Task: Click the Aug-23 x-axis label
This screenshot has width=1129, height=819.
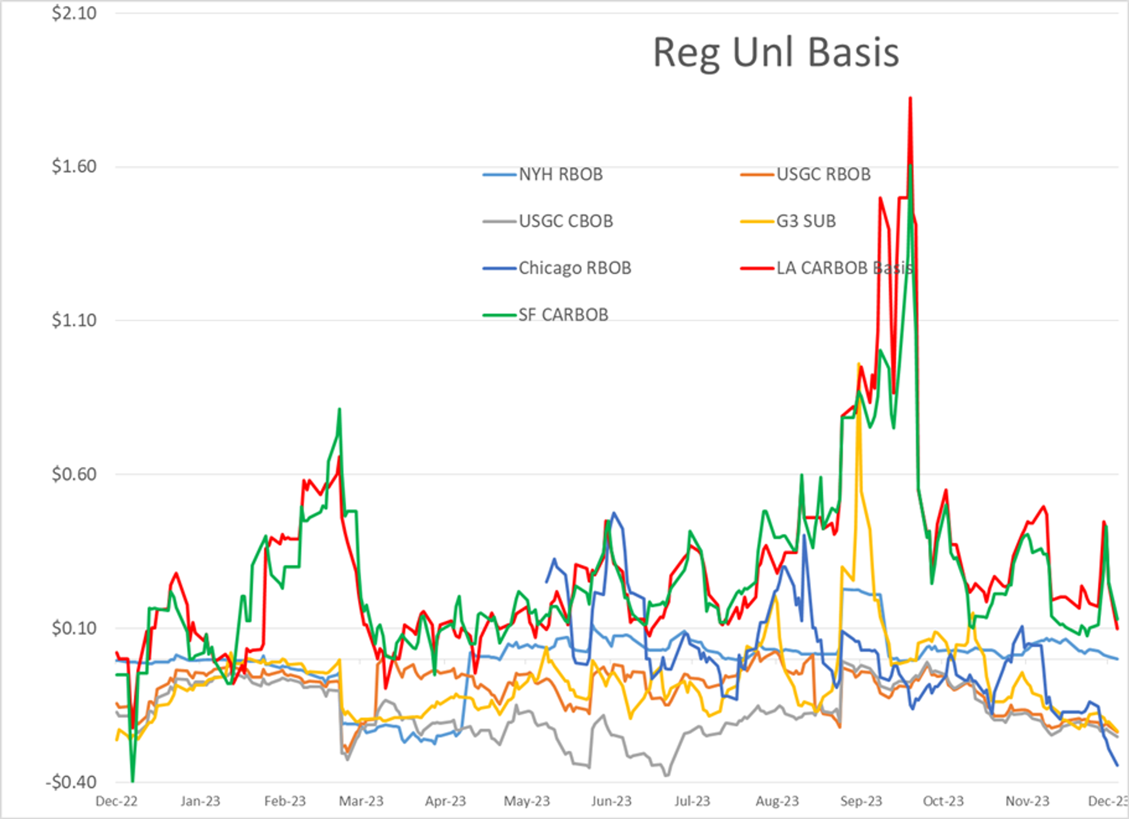Action: coord(777,801)
